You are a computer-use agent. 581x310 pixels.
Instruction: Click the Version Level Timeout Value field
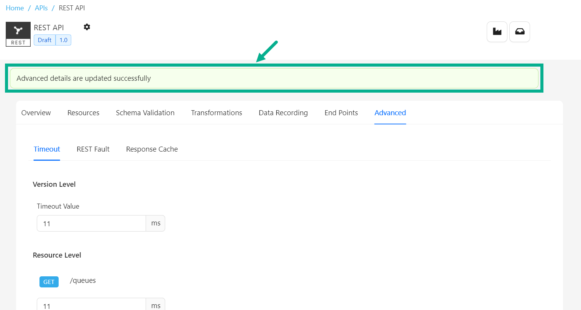point(91,224)
